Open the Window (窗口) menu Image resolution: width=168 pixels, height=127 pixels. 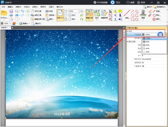60,7
